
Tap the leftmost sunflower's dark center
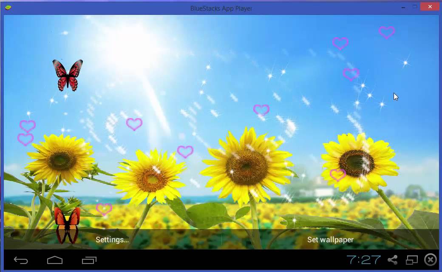point(61,160)
